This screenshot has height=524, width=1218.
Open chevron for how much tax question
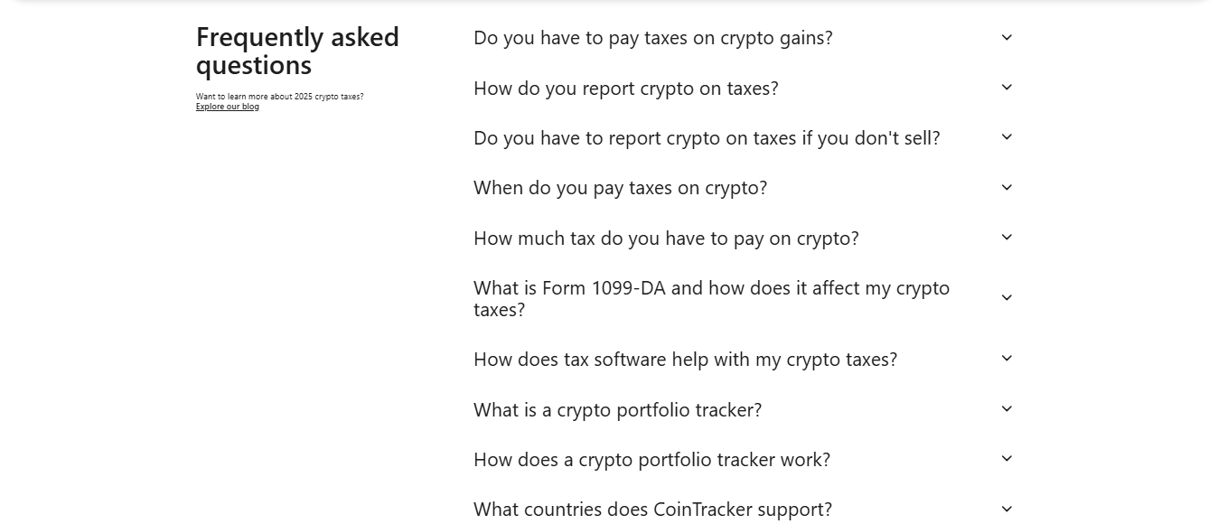1007,238
